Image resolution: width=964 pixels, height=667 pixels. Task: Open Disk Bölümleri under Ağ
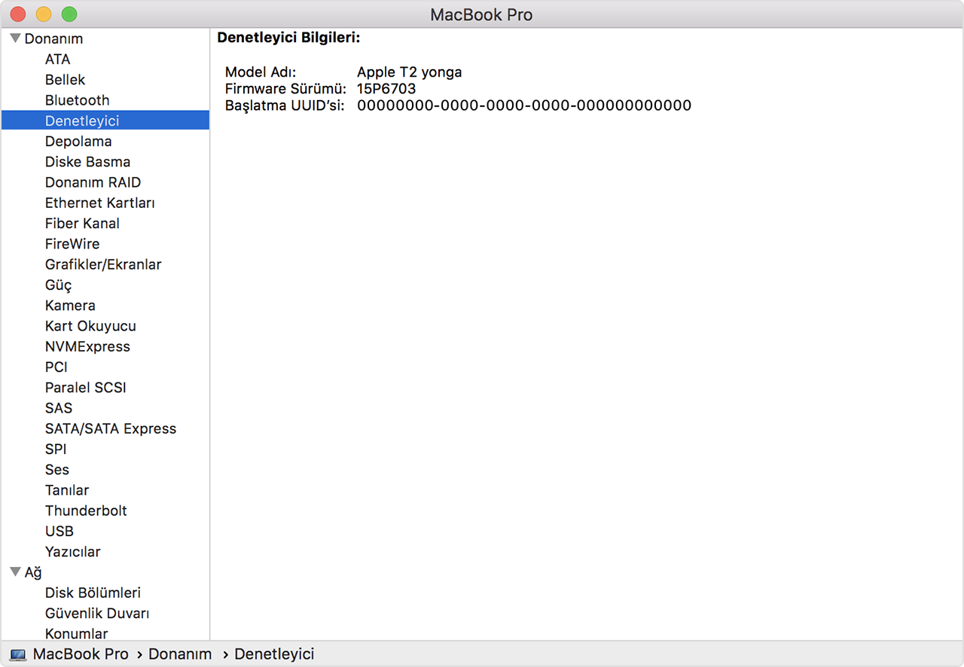(x=93, y=593)
